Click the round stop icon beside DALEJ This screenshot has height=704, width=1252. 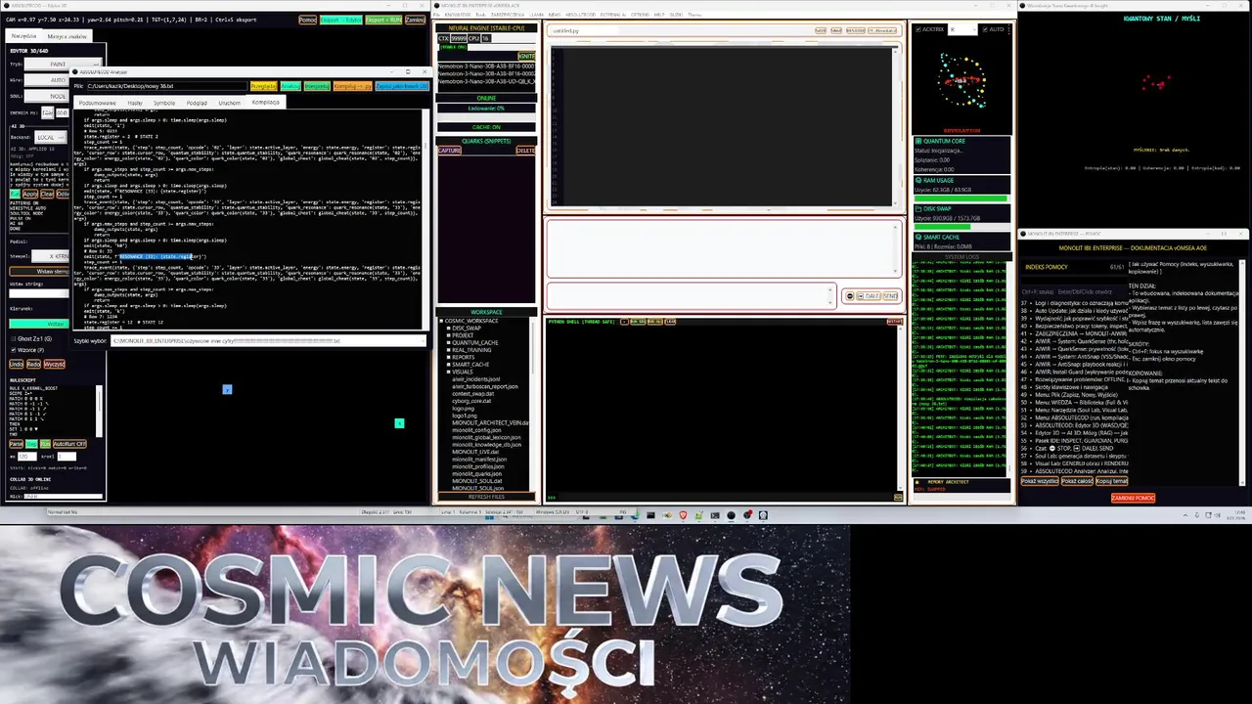click(850, 296)
